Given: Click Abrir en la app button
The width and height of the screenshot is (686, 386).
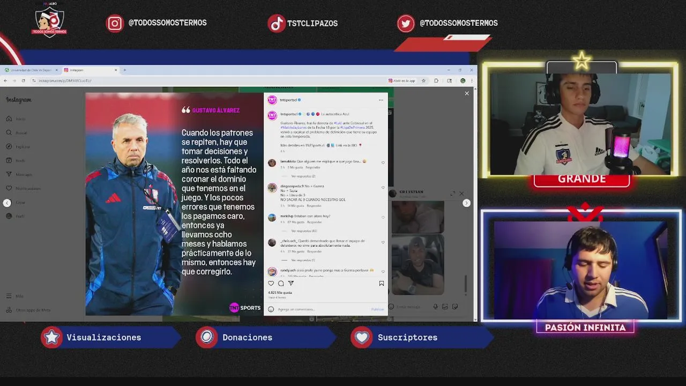Looking at the screenshot, I should click(x=402, y=80).
